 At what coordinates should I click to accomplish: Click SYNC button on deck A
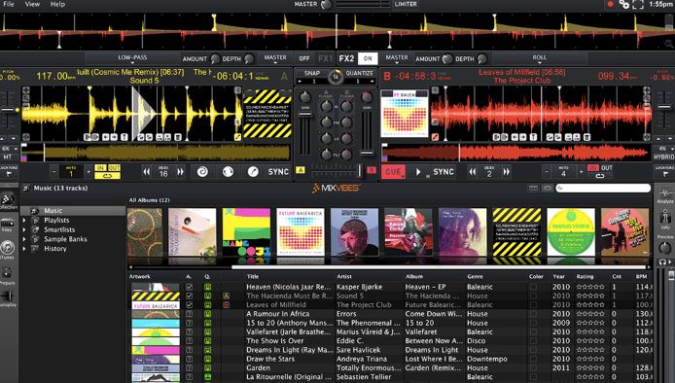click(278, 172)
